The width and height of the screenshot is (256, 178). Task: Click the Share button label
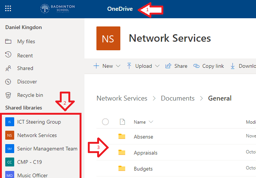181,66
